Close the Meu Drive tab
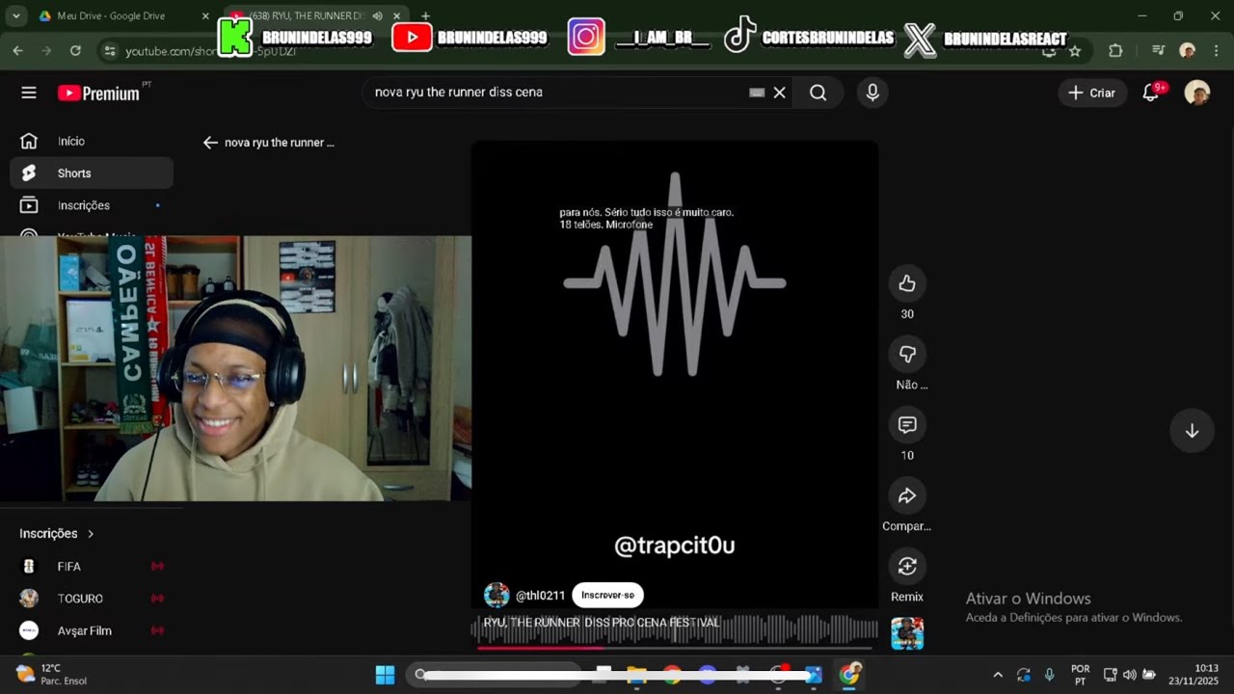Viewport: 1234px width, 694px height. pos(205,16)
